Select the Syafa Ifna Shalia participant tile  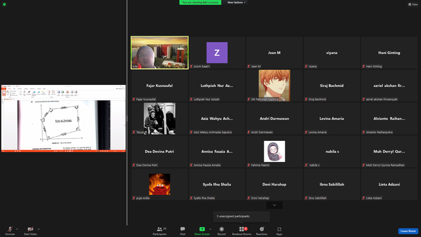(x=217, y=184)
